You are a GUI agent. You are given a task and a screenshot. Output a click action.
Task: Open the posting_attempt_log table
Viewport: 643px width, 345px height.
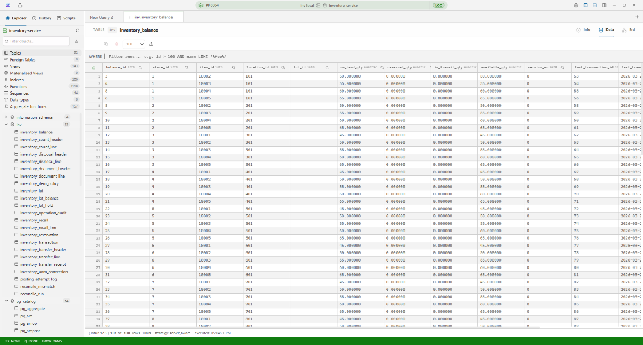(x=39, y=279)
